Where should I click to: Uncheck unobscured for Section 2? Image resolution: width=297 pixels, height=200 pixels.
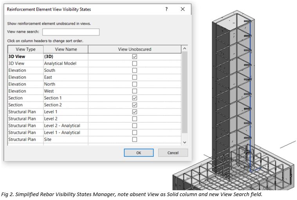click(135, 105)
